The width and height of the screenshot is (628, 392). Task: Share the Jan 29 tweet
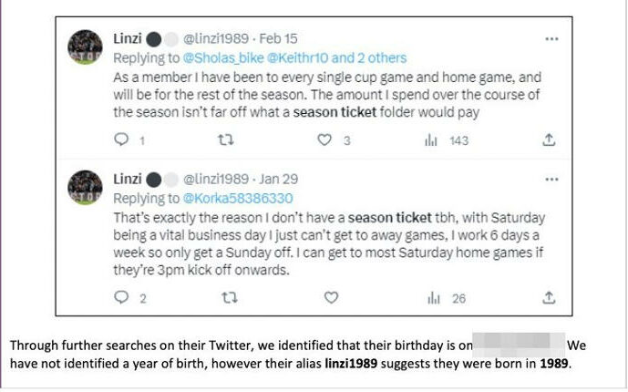pyautogui.click(x=549, y=297)
